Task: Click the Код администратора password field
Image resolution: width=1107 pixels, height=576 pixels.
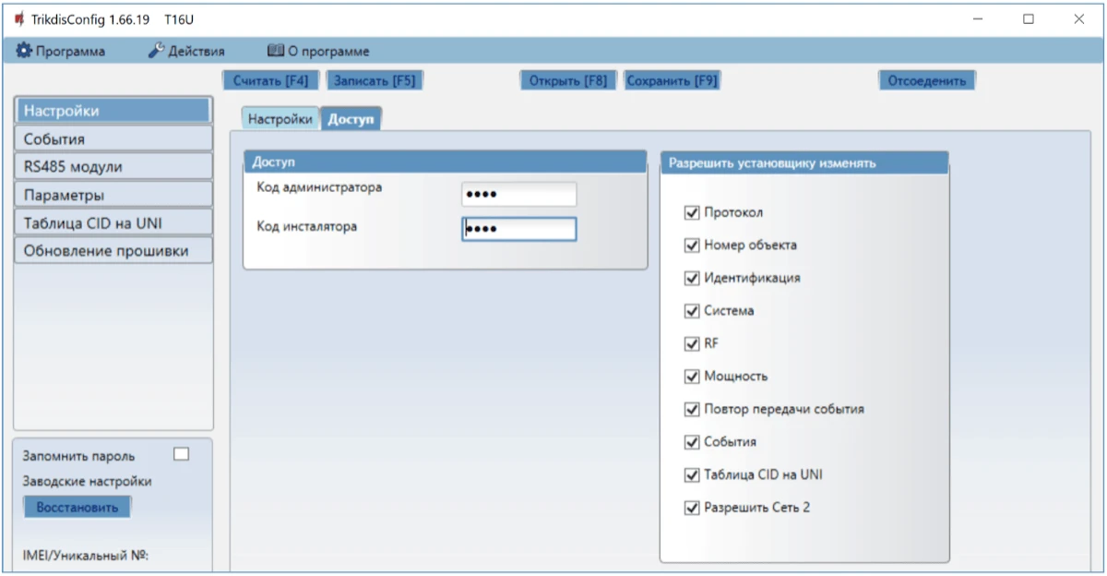Action: [518, 195]
